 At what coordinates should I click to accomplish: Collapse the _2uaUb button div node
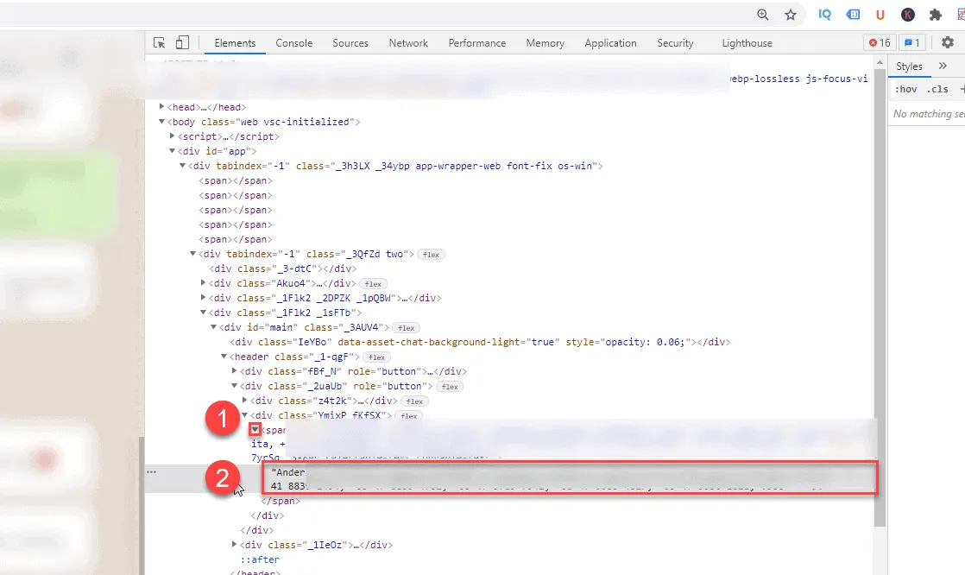tap(234, 386)
